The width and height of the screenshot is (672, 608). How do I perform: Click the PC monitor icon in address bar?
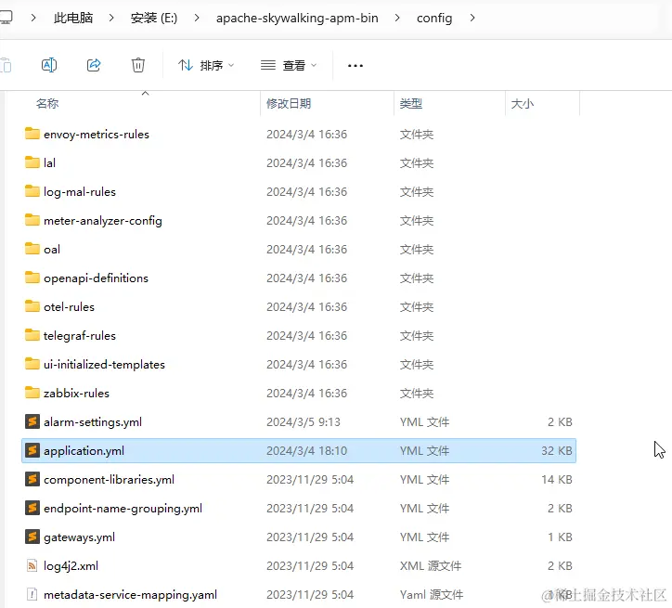pos(6,18)
